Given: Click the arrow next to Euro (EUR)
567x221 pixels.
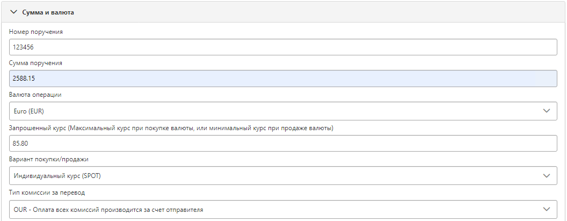Looking at the screenshot, I should (x=547, y=111).
